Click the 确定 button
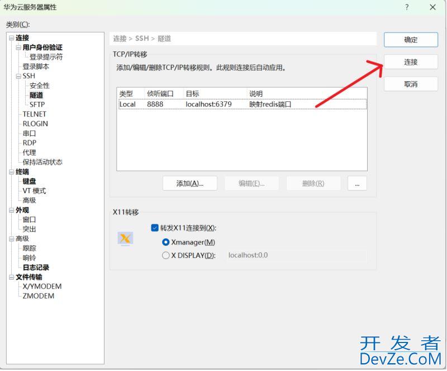Screen dimensions: 447x371 coord(411,40)
